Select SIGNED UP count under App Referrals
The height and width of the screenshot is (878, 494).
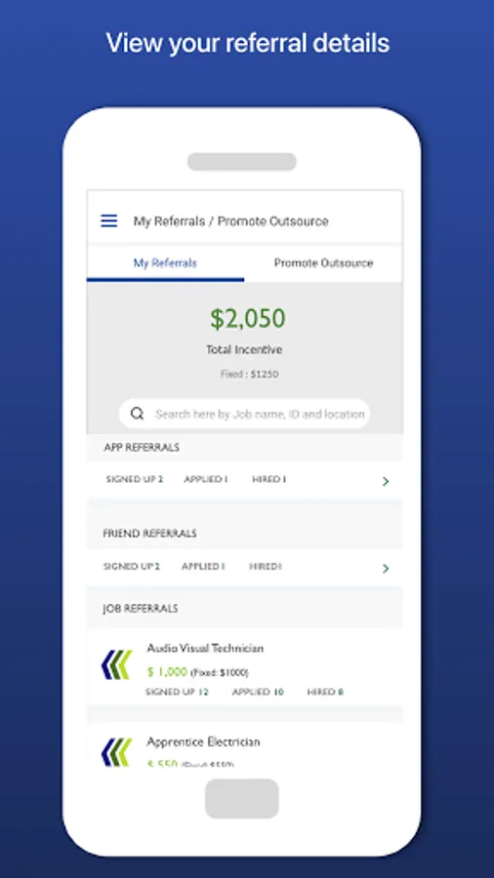point(135,479)
